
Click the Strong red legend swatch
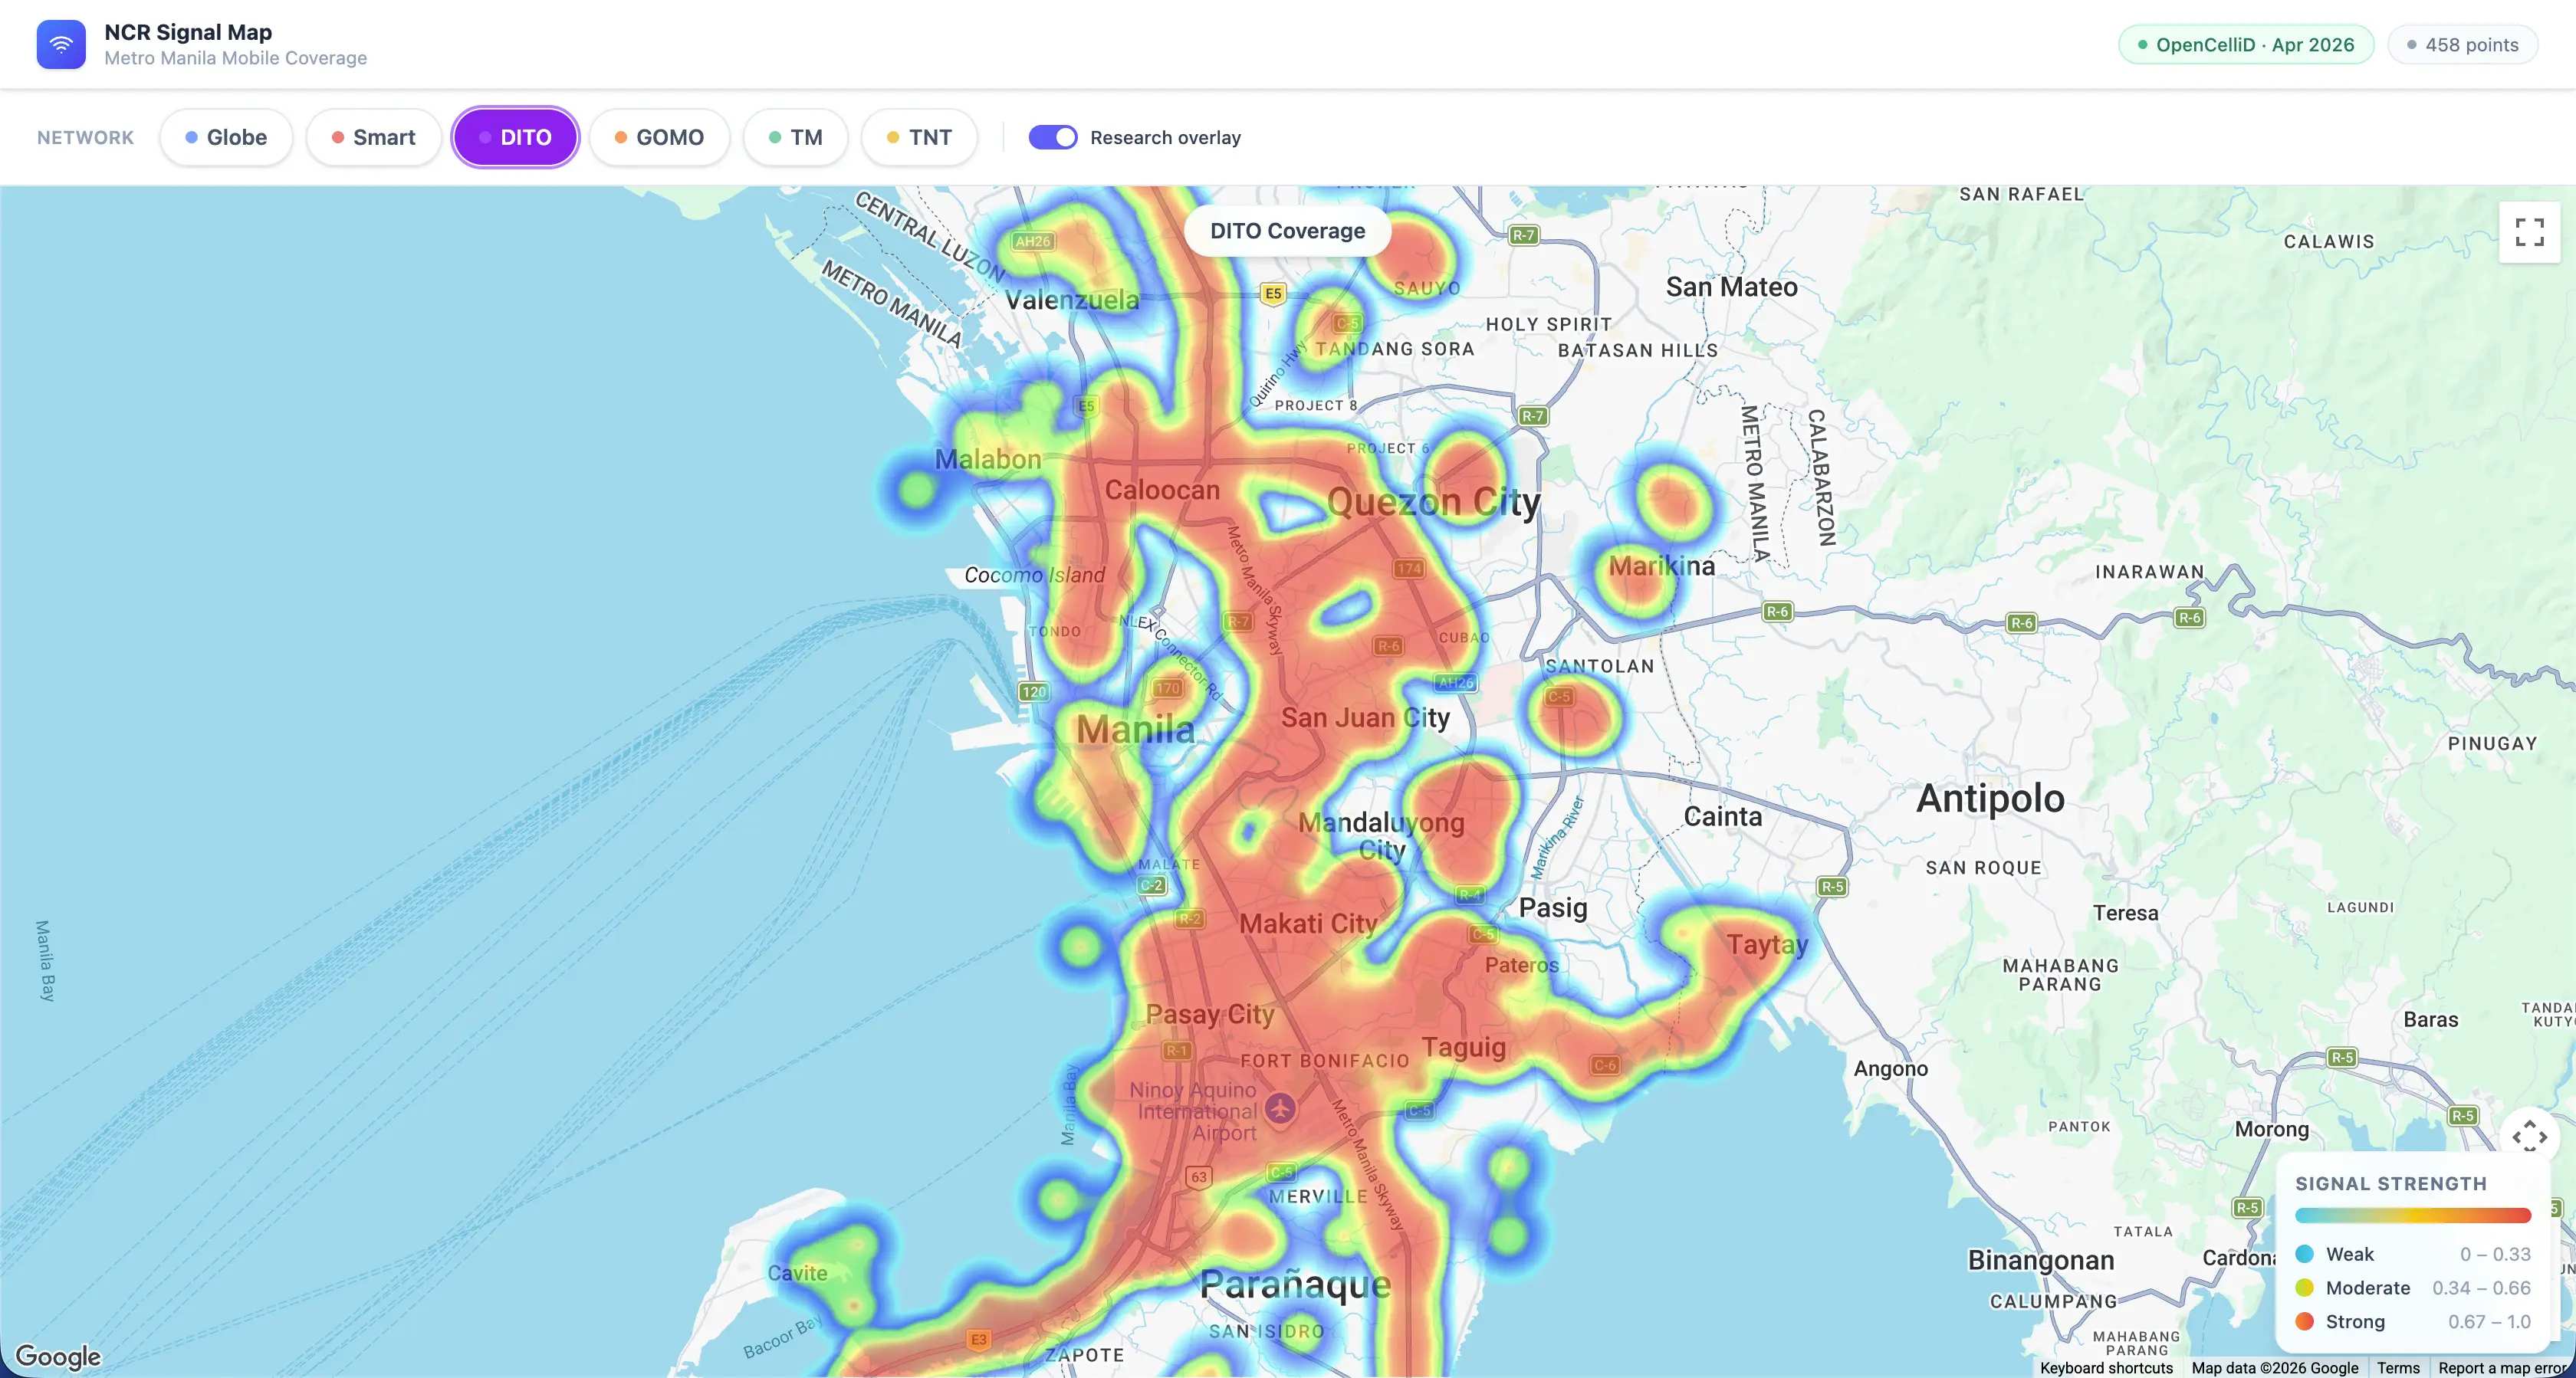click(2305, 1322)
